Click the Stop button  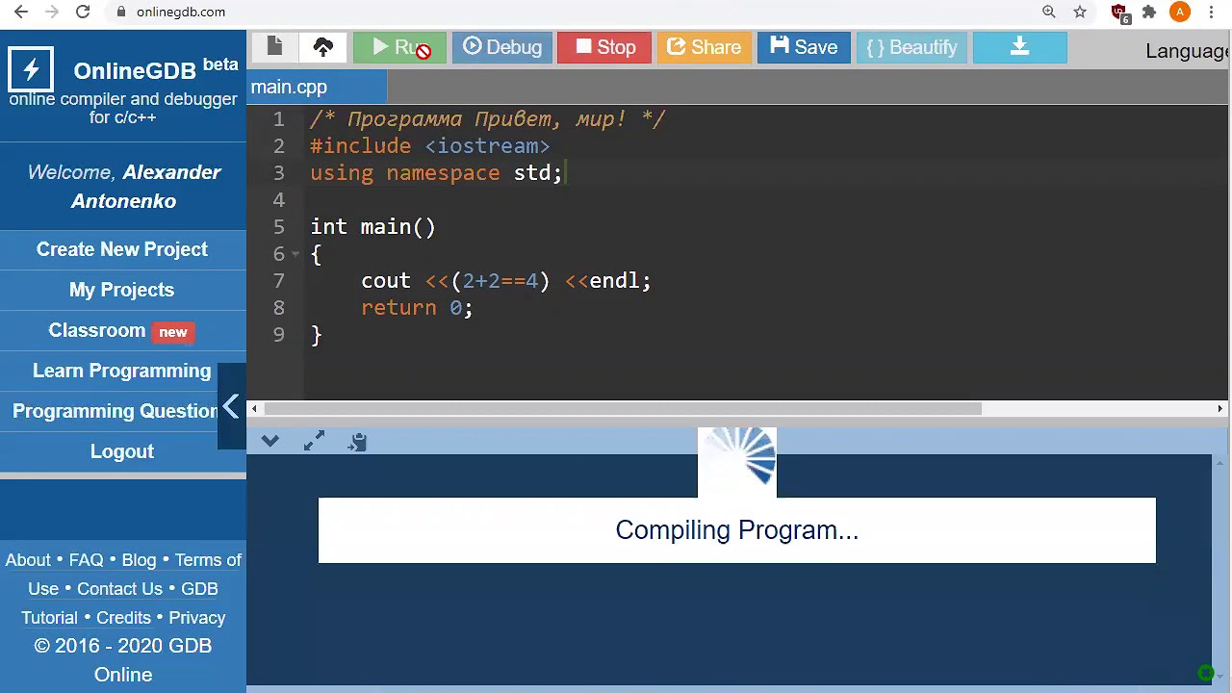604,47
